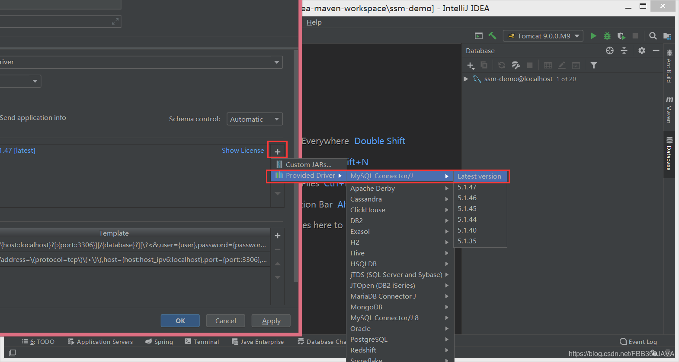The width and height of the screenshot is (679, 362).
Task: Open Data Source Properties wrench icon
Action: (516, 65)
